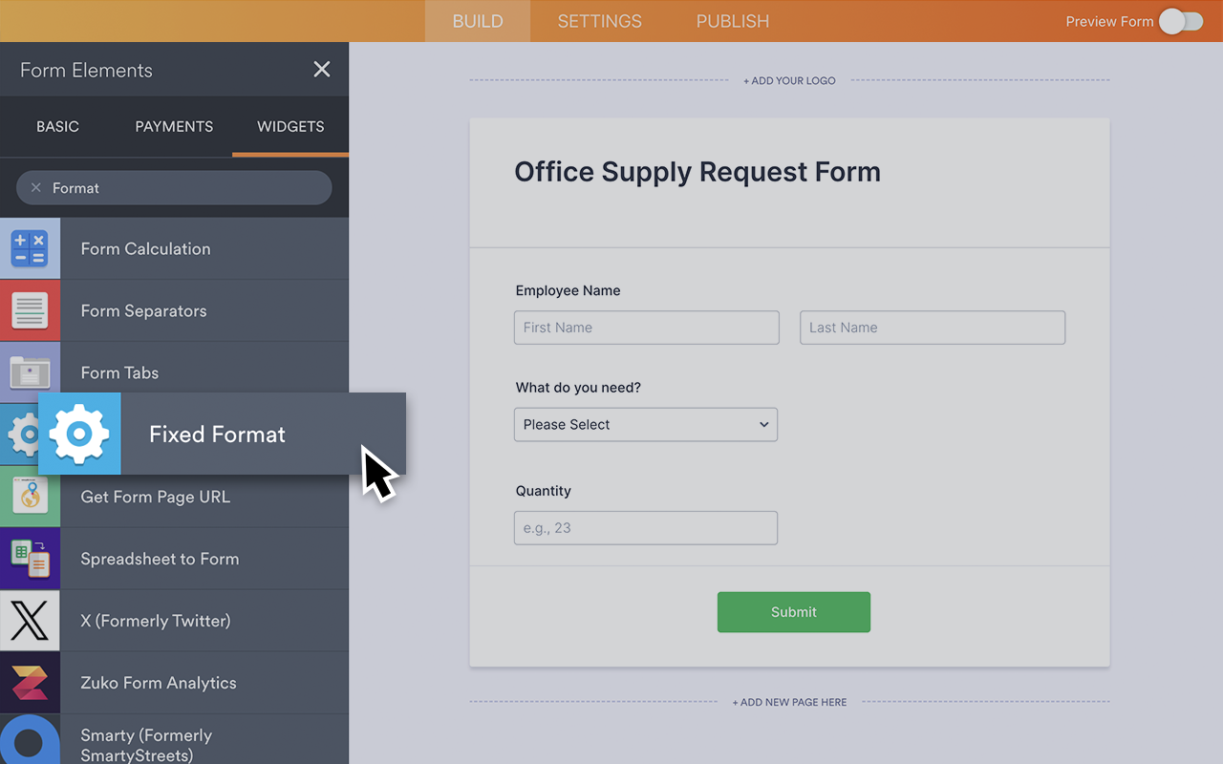Switch to Basic form elements tab
This screenshot has height=764, width=1223.
[57, 126]
